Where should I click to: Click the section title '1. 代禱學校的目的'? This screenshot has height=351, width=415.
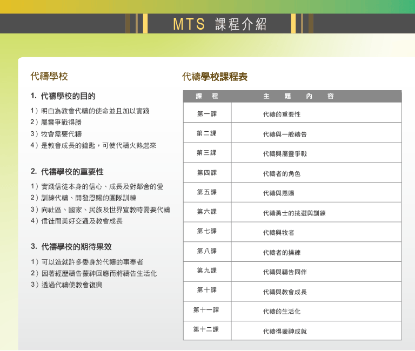(x=63, y=96)
